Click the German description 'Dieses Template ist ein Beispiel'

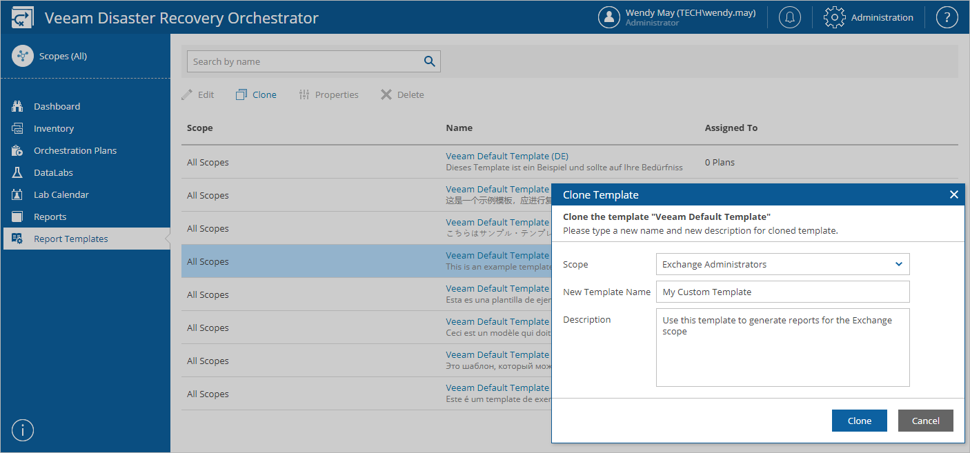[564, 167]
